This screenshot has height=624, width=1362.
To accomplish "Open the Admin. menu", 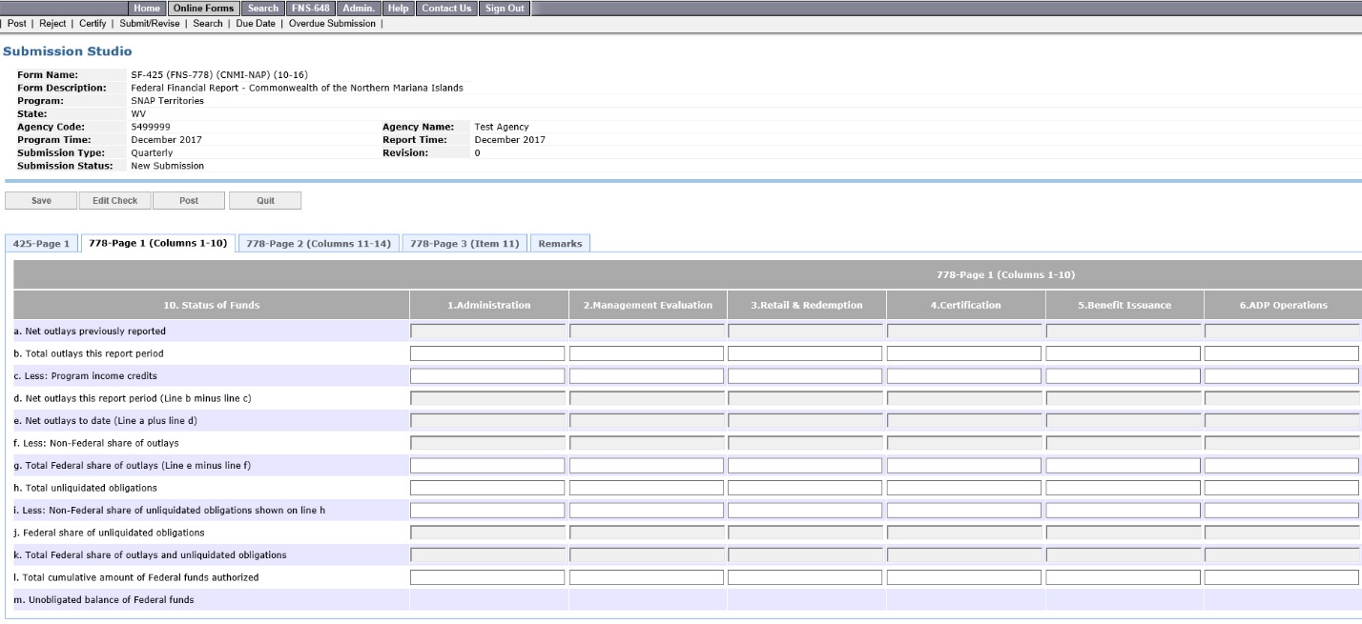I will click(360, 9).
